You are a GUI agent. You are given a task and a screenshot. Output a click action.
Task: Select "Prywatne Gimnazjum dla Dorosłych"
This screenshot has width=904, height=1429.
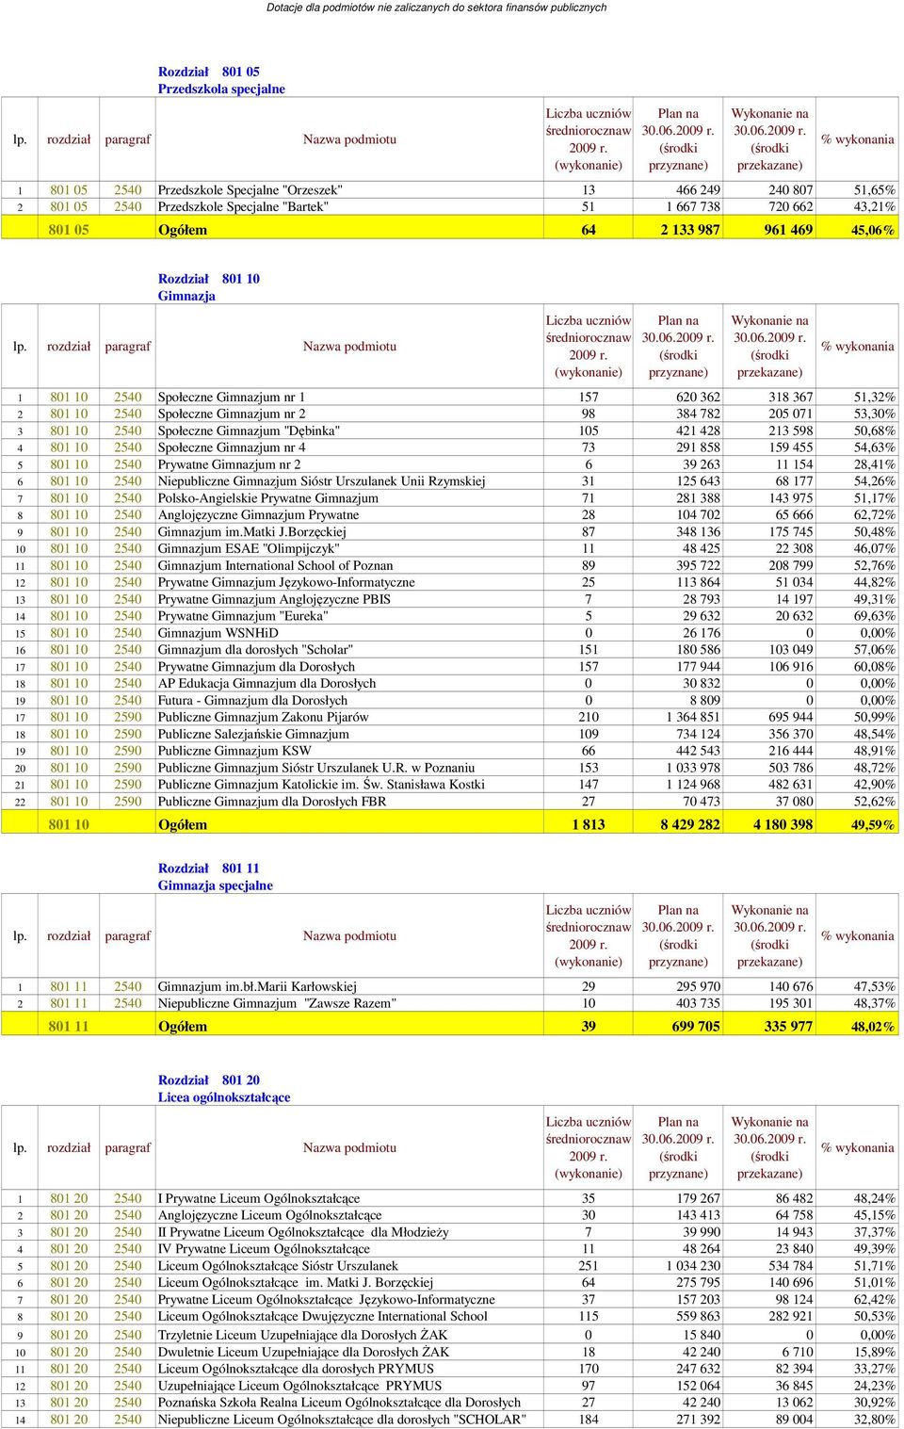coord(257,669)
